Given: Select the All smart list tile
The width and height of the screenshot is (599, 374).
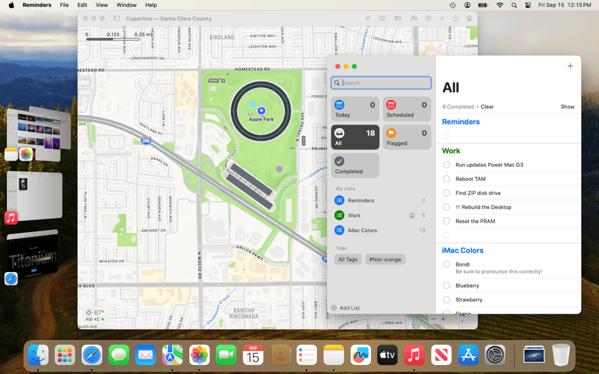Looking at the screenshot, I should coord(355,137).
